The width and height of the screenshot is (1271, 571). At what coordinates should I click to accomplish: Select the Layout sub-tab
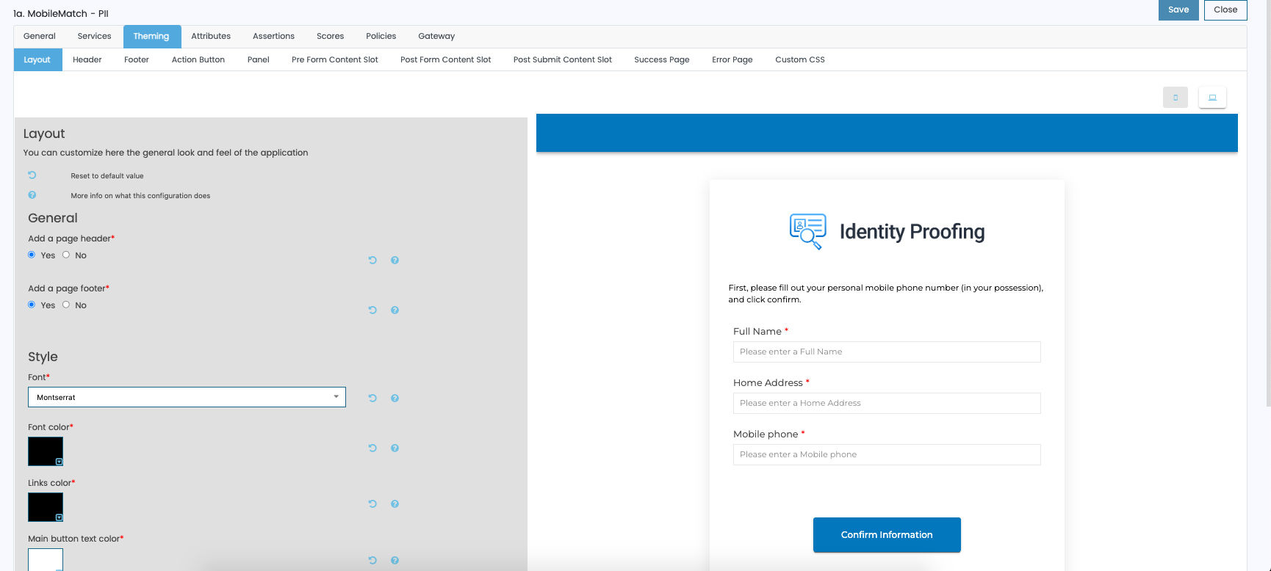click(x=37, y=59)
